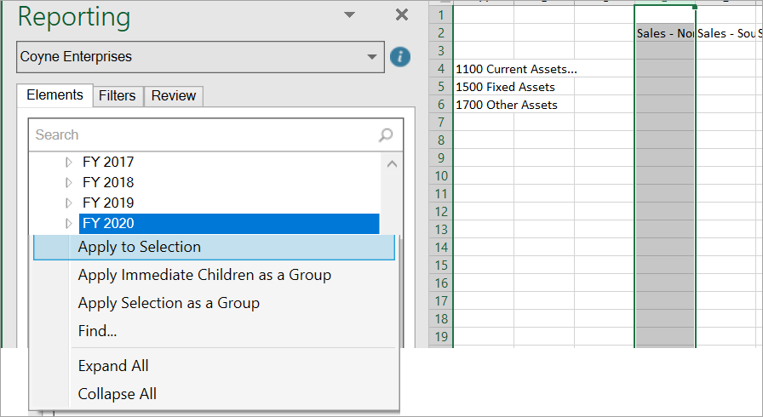Select row header 7
763x417 pixels.
coord(441,122)
